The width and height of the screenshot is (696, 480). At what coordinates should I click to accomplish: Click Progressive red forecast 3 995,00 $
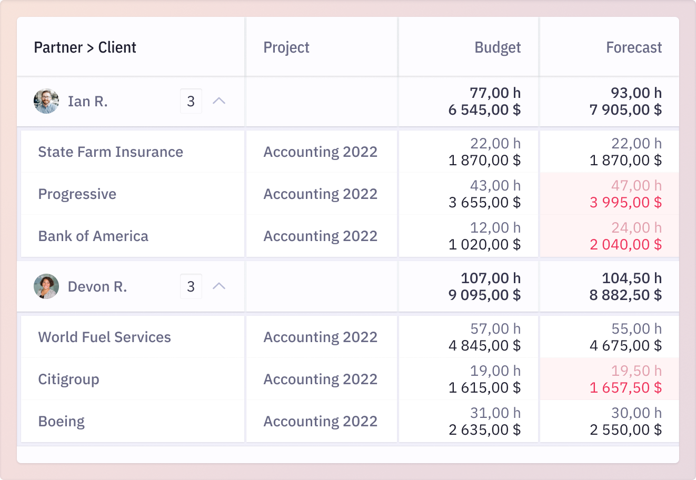[x=625, y=203]
